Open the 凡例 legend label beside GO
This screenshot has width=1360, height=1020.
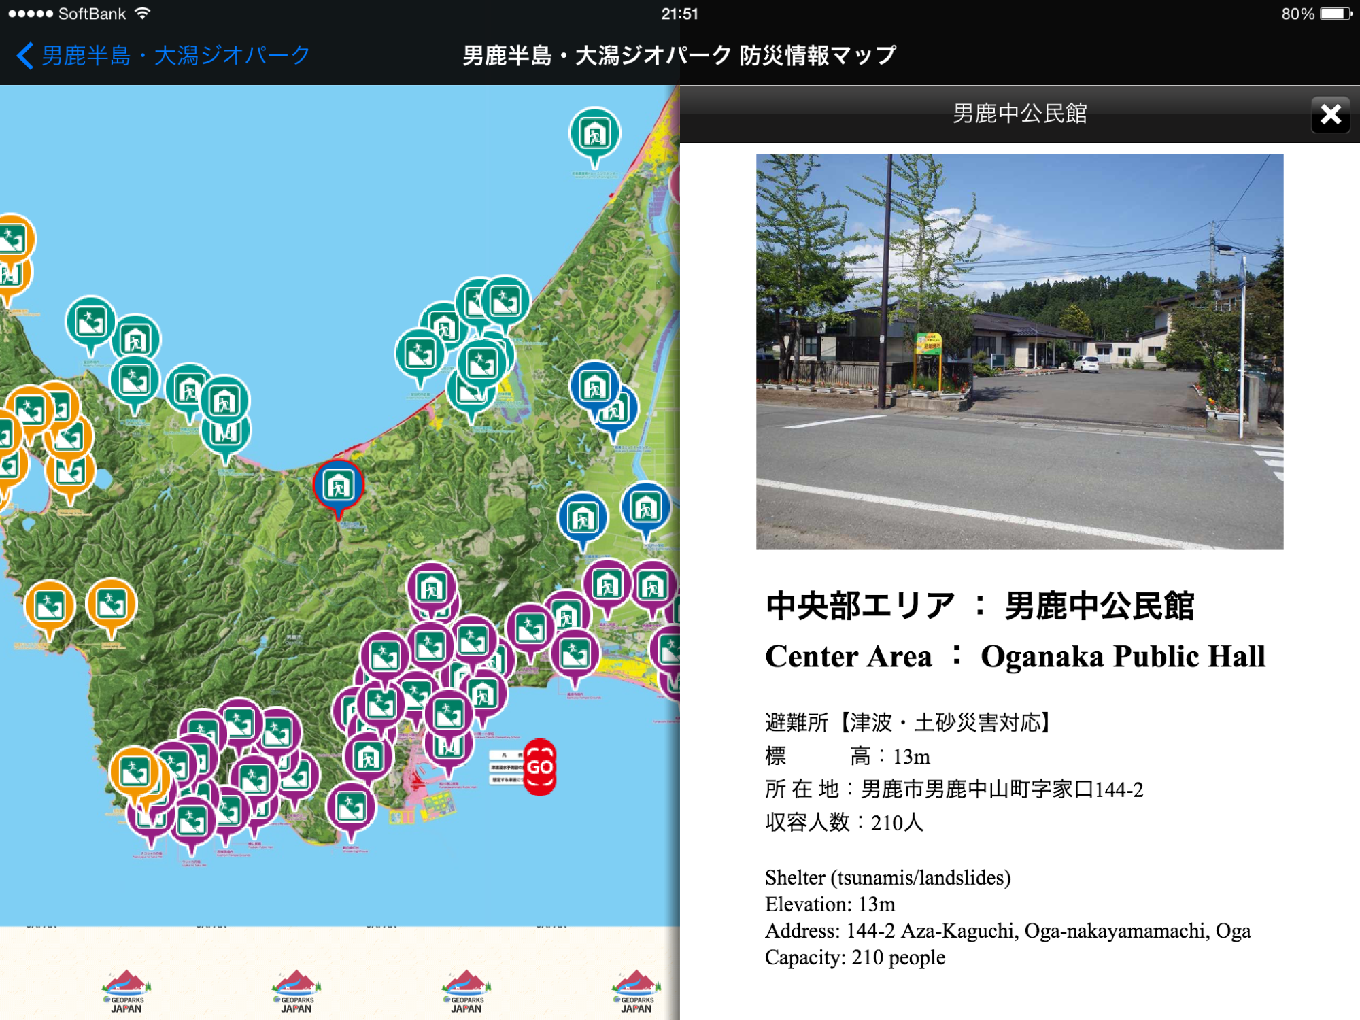click(x=506, y=755)
